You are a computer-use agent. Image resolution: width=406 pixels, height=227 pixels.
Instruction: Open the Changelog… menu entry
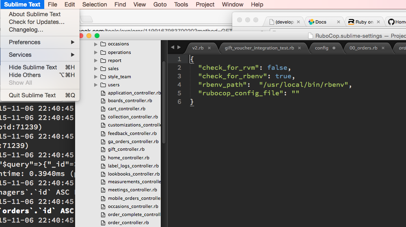40,30
